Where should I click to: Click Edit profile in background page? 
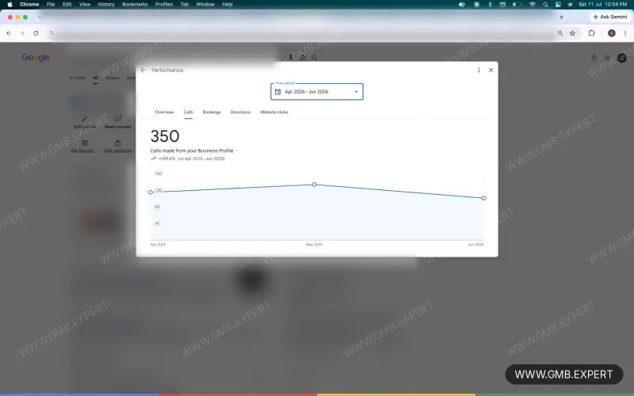(85, 123)
